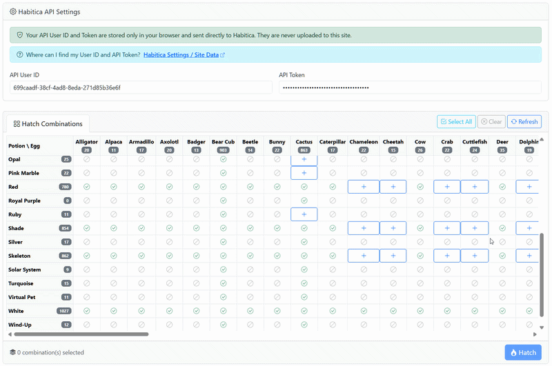Click the Caterpillar column header

(333, 145)
